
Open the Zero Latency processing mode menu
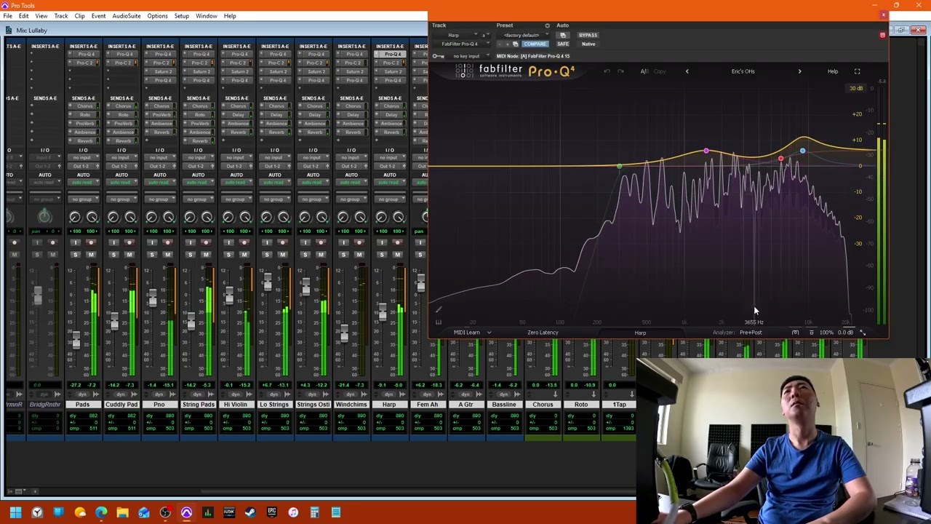coord(543,333)
